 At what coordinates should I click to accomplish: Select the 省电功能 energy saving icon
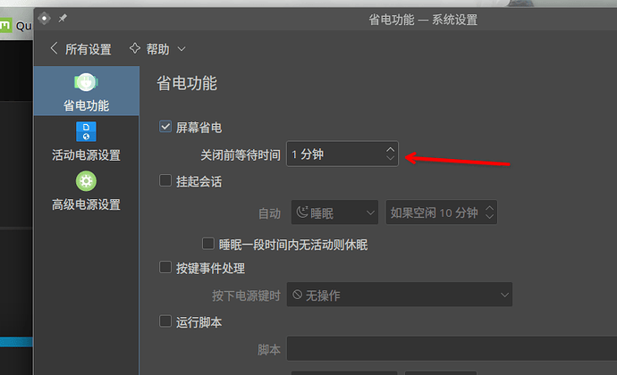(x=86, y=82)
